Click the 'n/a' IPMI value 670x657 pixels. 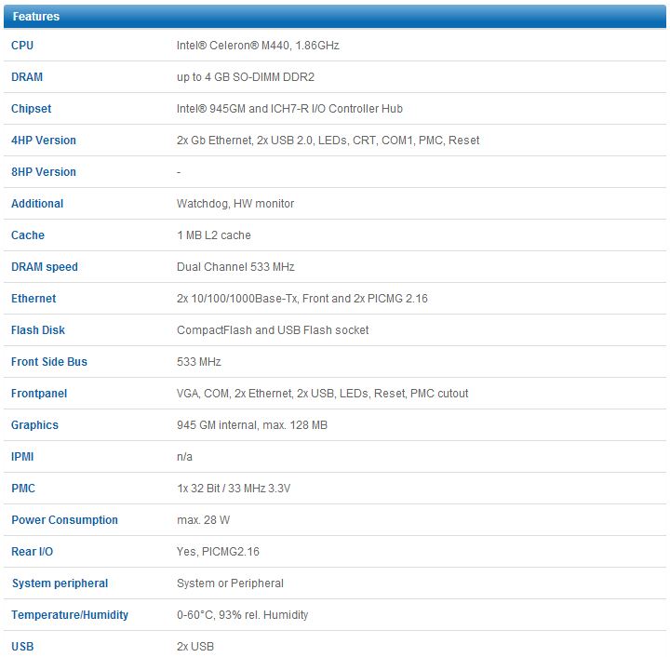click(x=184, y=456)
